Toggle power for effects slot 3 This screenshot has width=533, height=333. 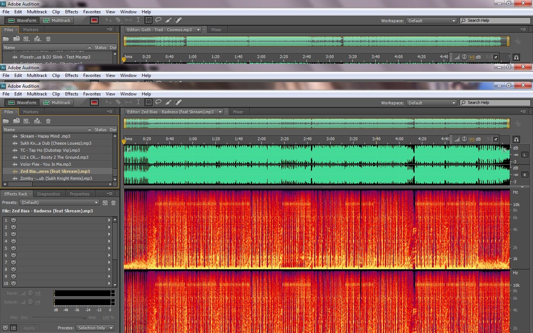(x=14, y=234)
